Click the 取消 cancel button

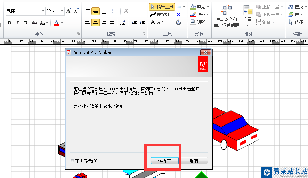point(194,161)
